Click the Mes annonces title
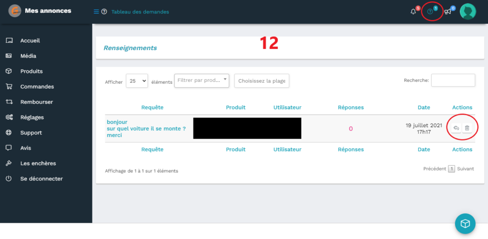Viewport: 488px width, 239px height. click(48, 11)
